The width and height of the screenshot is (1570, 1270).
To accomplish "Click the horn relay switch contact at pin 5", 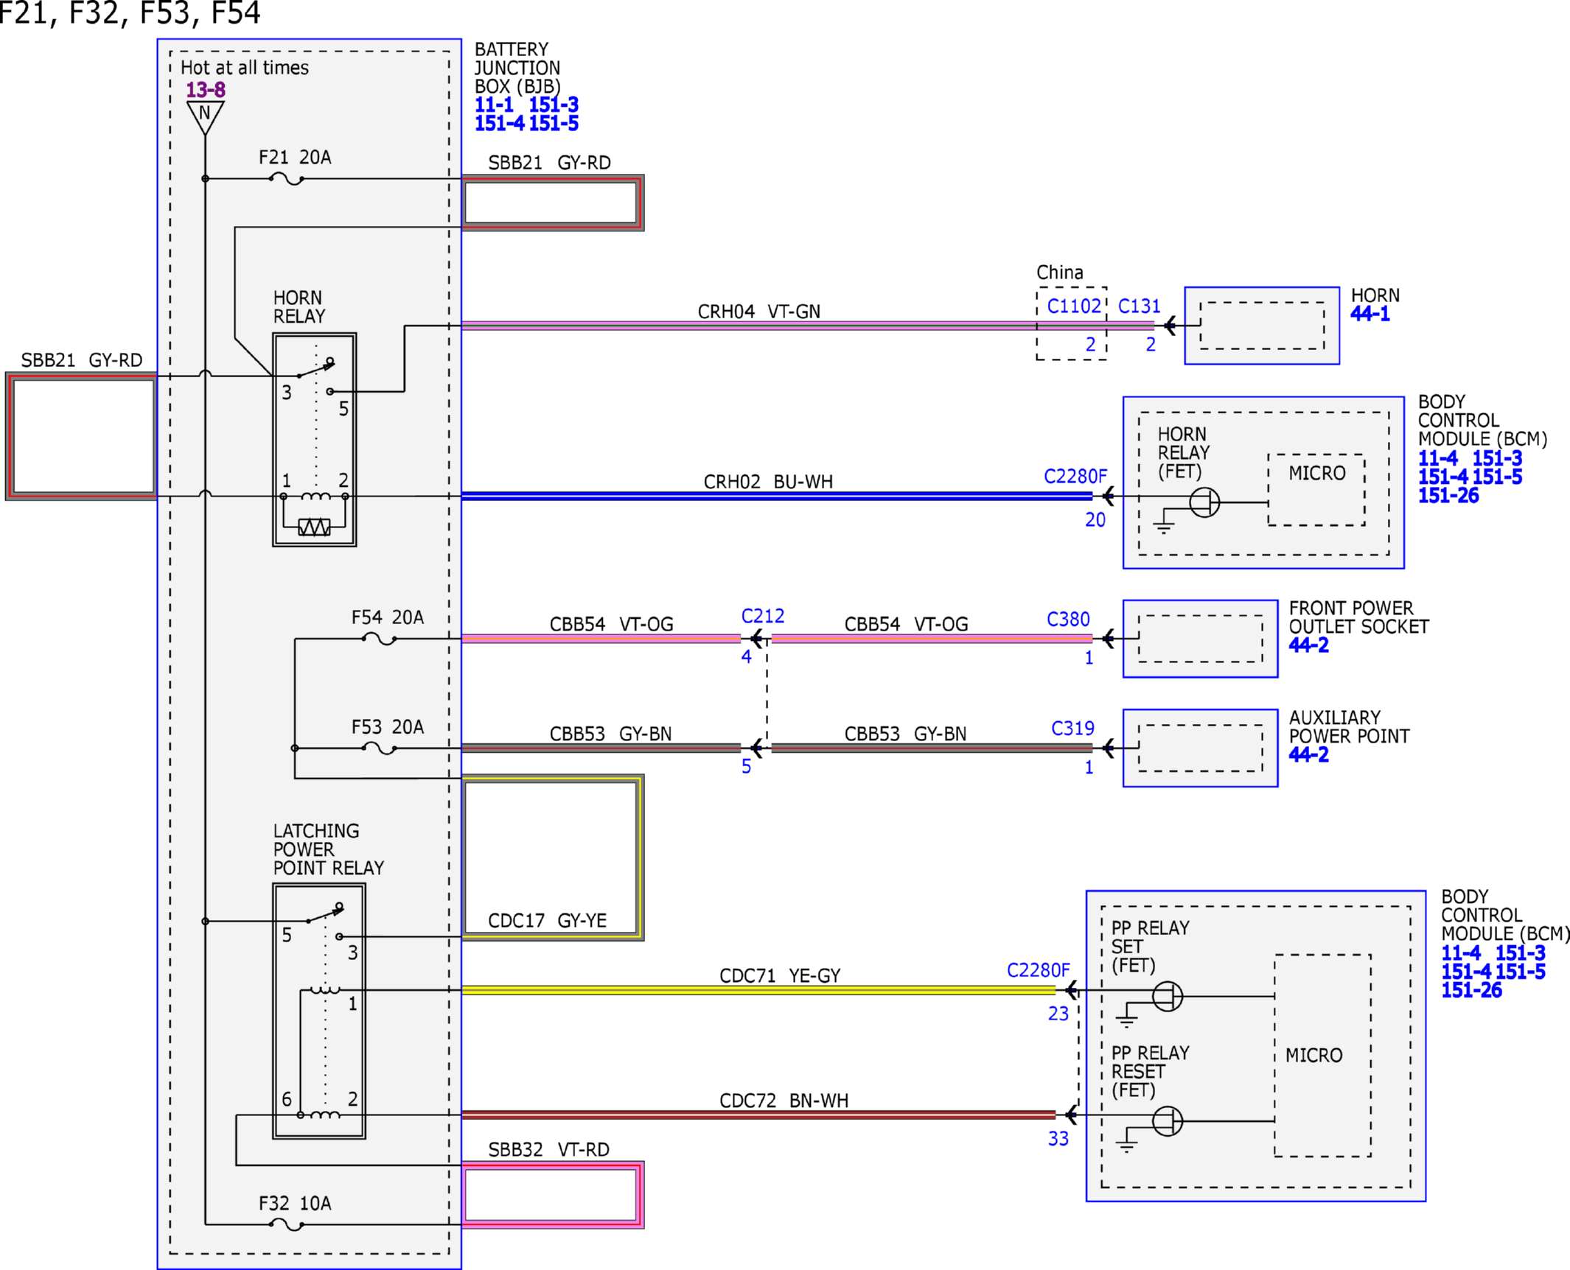I will [x=330, y=392].
